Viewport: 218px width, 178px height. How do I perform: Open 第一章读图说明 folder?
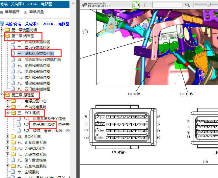coord(24,30)
